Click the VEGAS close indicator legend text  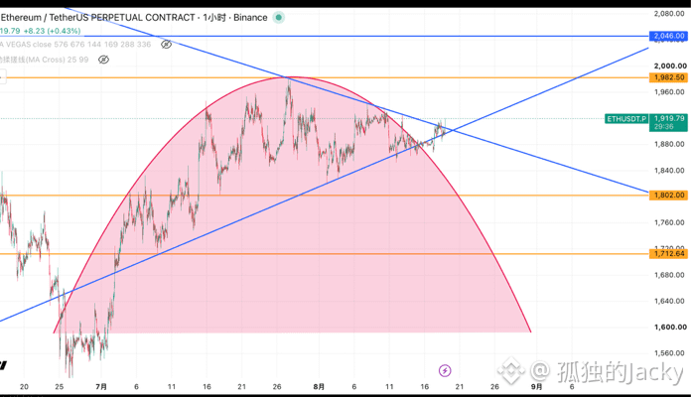pos(75,45)
